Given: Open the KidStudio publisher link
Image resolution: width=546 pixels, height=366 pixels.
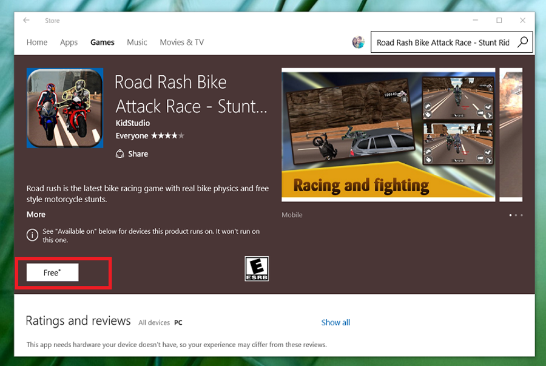Looking at the screenshot, I should (x=133, y=123).
